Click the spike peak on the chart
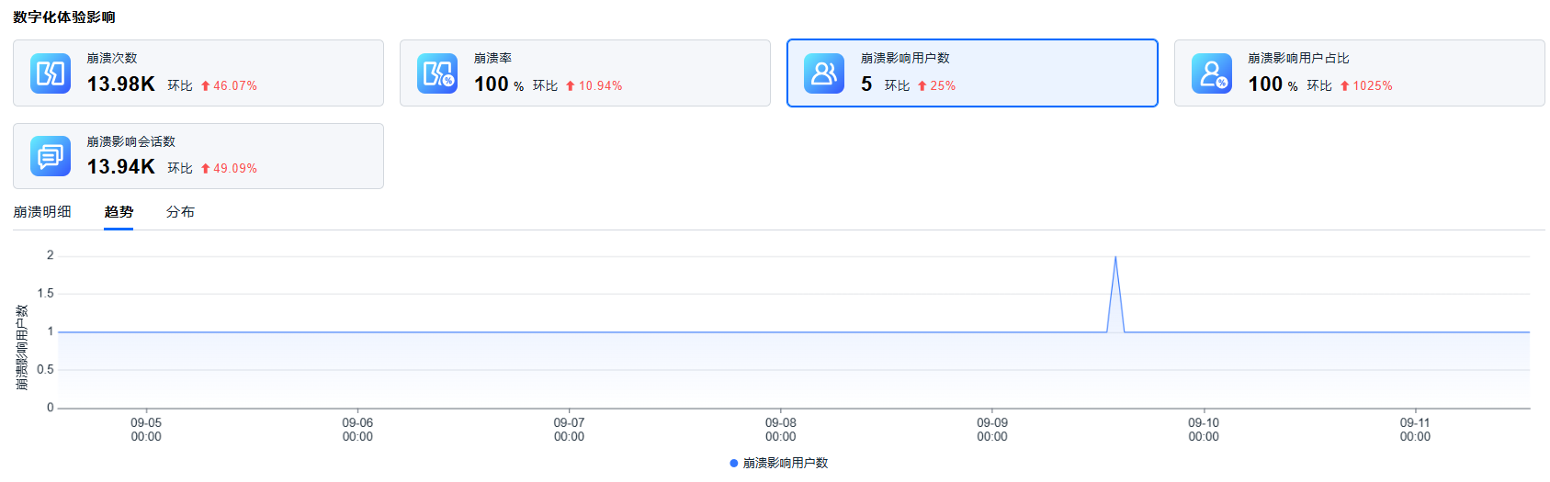Viewport: 1550px width, 482px height. [x=1115, y=257]
